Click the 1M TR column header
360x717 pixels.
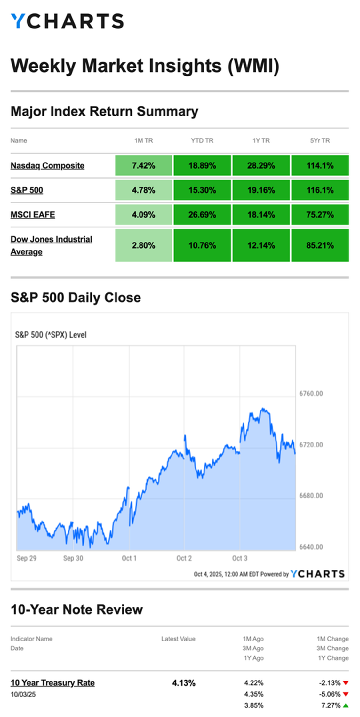click(144, 140)
